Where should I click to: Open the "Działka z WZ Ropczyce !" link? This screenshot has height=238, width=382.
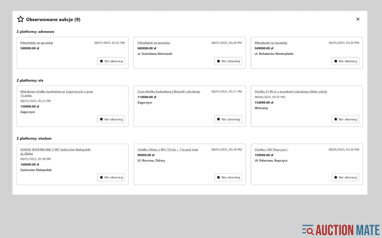271,149
